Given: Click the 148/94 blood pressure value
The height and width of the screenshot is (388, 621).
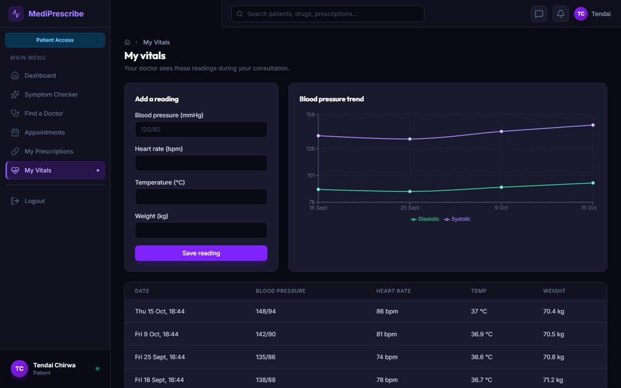Looking at the screenshot, I should coord(266,311).
